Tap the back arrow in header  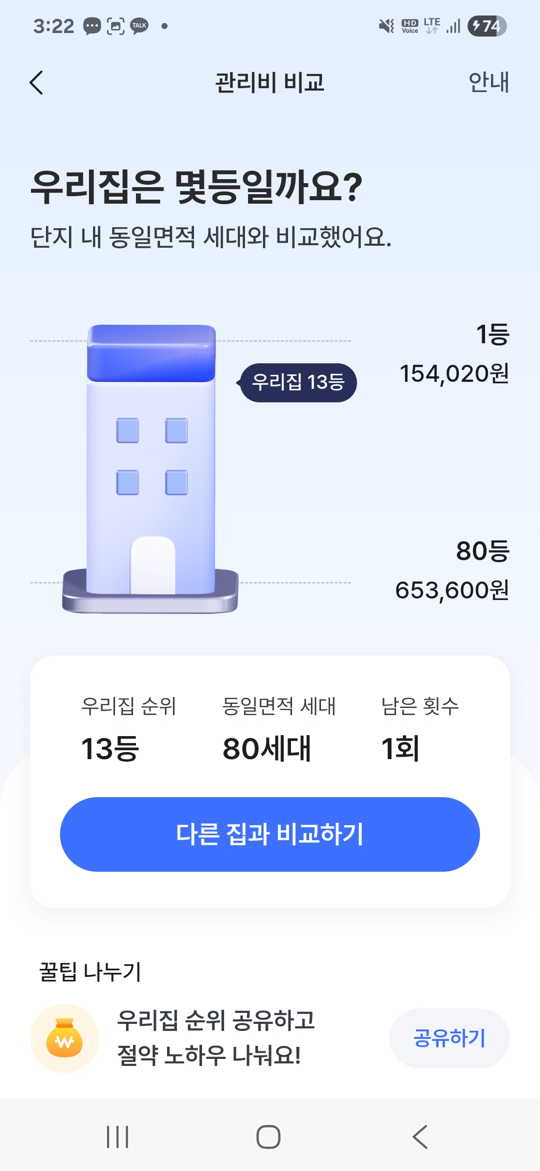pyautogui.click(x=36, y=83)
